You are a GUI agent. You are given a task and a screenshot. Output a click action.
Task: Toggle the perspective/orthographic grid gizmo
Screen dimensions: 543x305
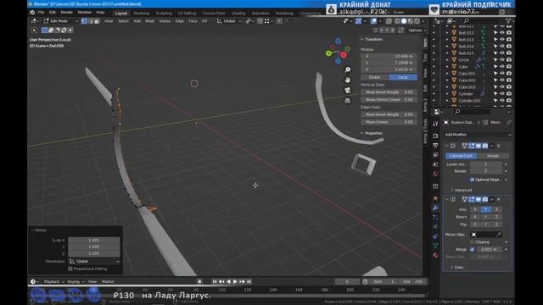pos(348,101)
